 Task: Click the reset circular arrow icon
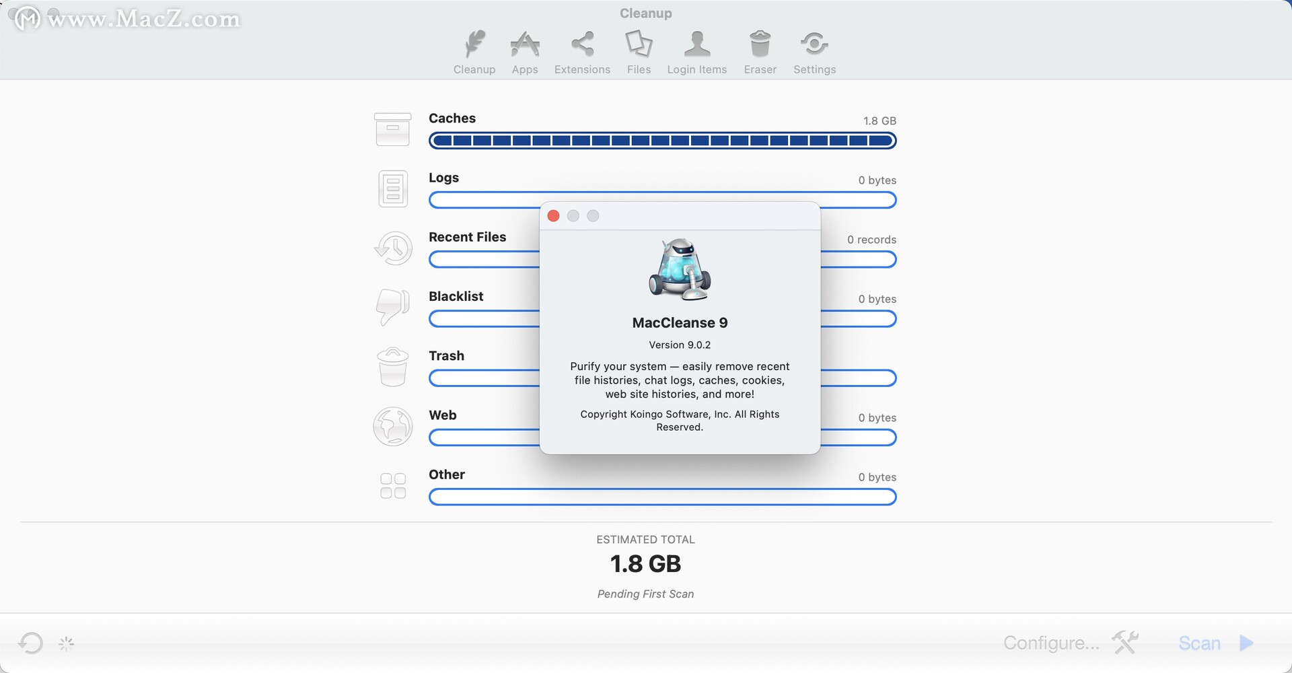[30, 643]
